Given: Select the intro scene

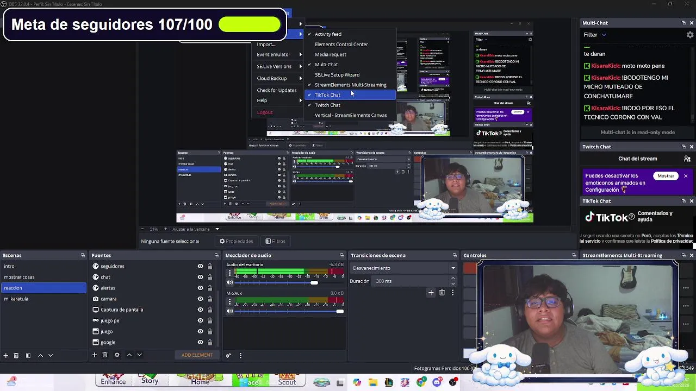Looking at the screenshot, I should (43, 266).
